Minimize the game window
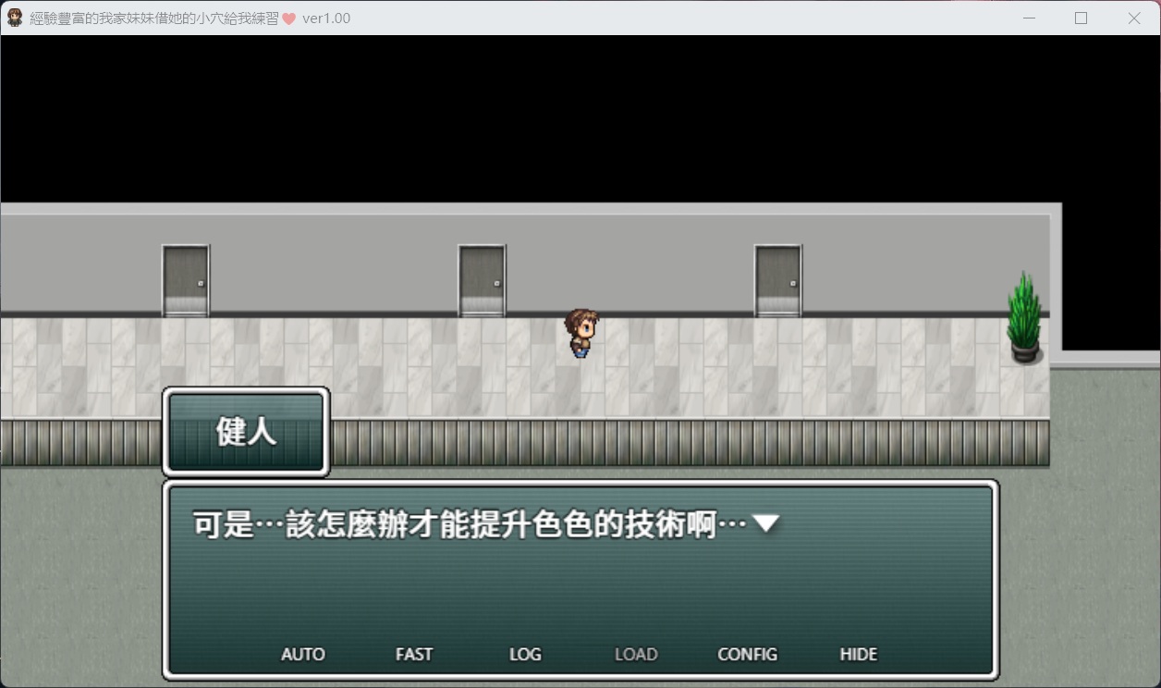Screen dimensions: 1161x688 [1028, 18]
